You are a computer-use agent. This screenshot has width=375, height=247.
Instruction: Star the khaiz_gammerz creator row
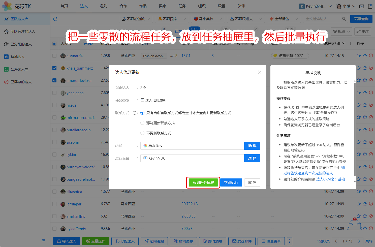pos(365,68)
